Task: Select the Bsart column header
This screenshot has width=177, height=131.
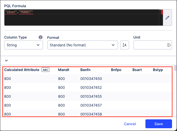Action: (x=137, y=70)
